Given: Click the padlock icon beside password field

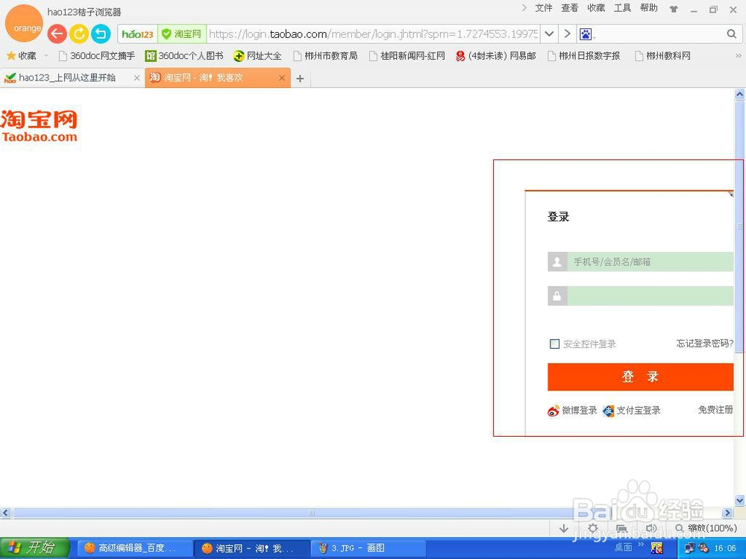Looking at the screenshot, I should point(557,296).
